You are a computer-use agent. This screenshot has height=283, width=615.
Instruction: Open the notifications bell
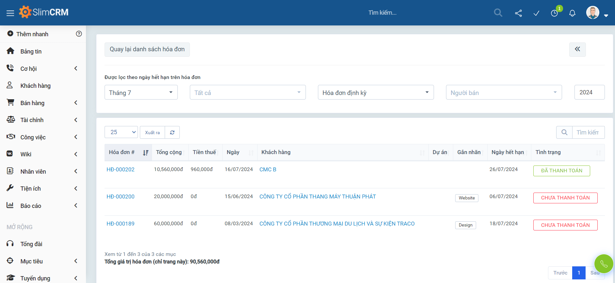tap(572, 13)
